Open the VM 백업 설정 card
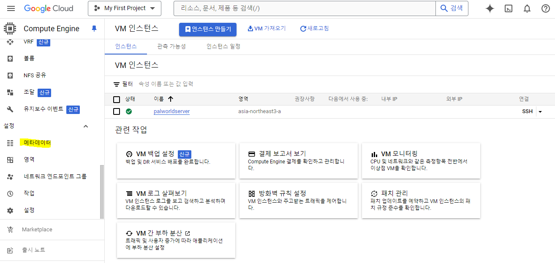Viewport: 555px width, 263px height. [x=176, y=161]
